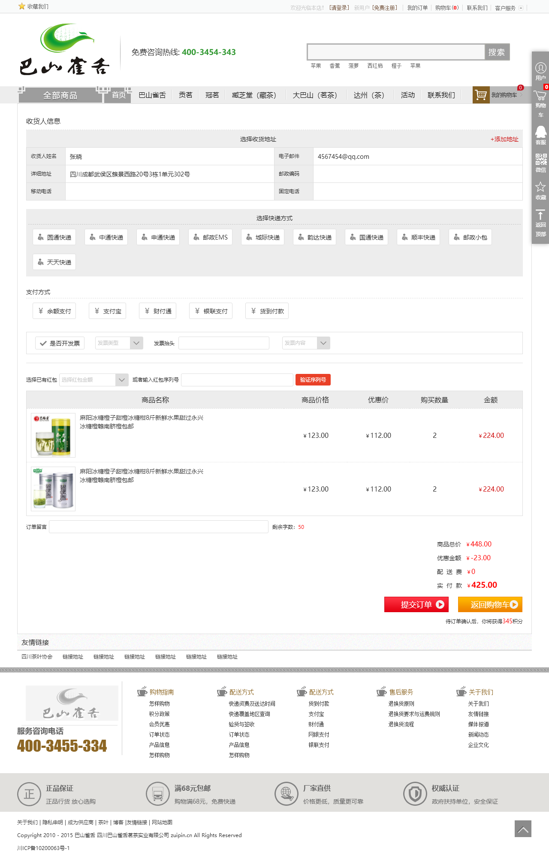Click the WeChat QR code icon
Screen dimensions: 549x859
[x=540, y=160]
